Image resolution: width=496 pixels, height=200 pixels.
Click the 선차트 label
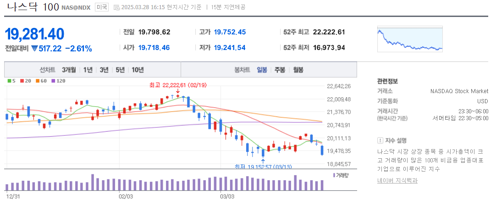click(48, 70)
